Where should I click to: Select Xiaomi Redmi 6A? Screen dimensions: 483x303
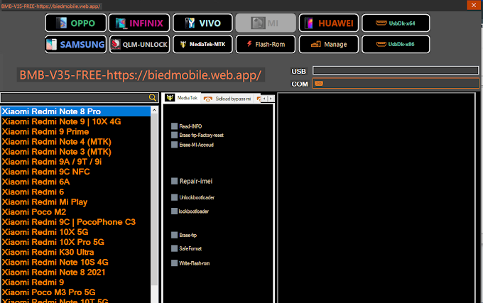click(x=76, y=182)
